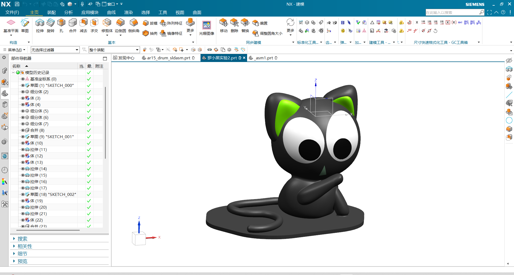This screenshot has width=514, height=275.
Task: Toggle visibility of 体 (3)
Action: click(x=23, y=98)
